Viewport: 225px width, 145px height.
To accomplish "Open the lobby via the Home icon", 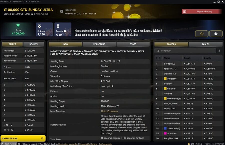I will 215,33.
